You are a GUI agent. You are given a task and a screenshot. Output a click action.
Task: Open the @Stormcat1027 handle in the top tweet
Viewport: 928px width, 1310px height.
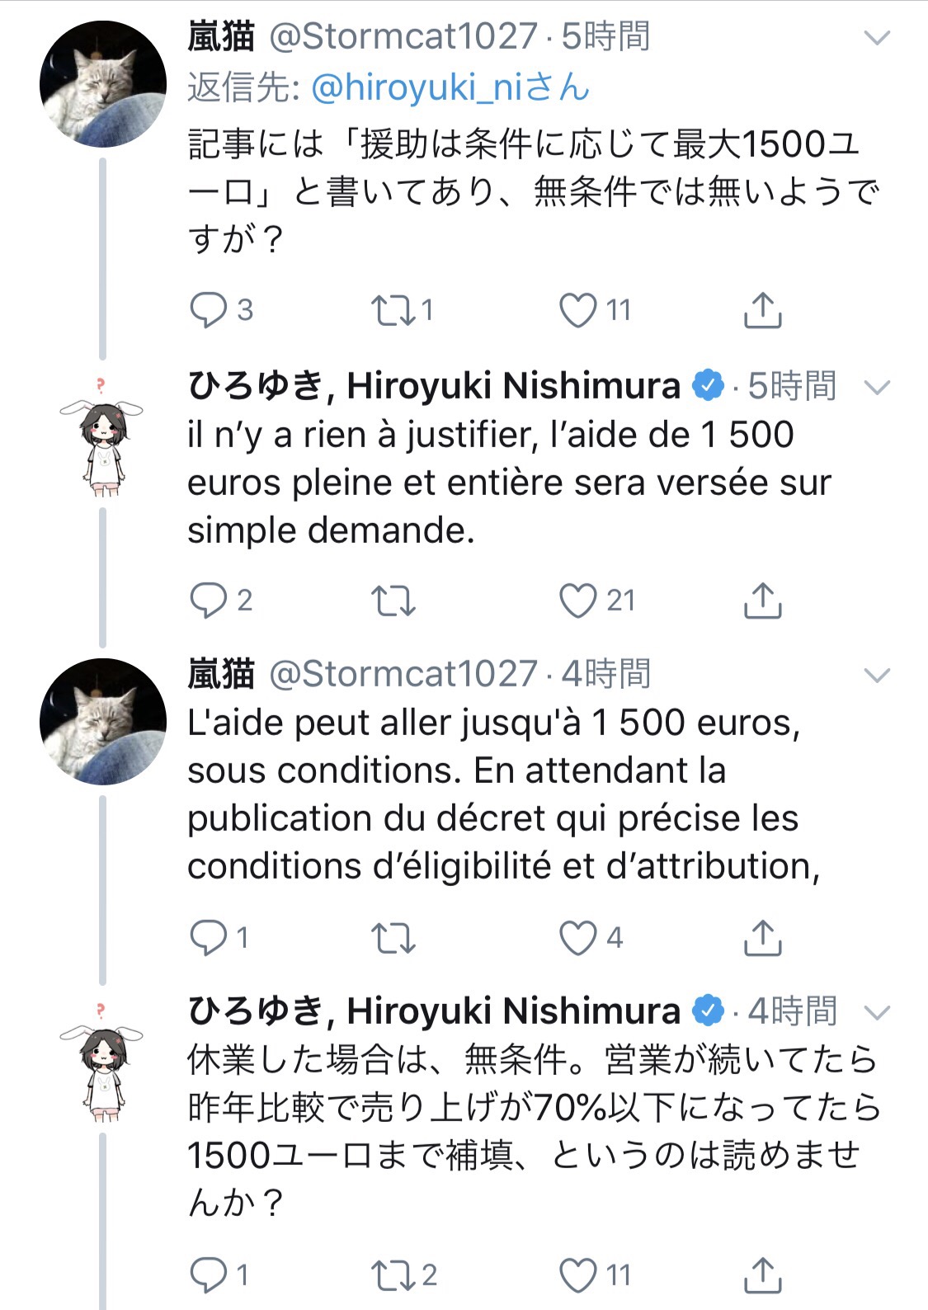[x=404, y=36]
